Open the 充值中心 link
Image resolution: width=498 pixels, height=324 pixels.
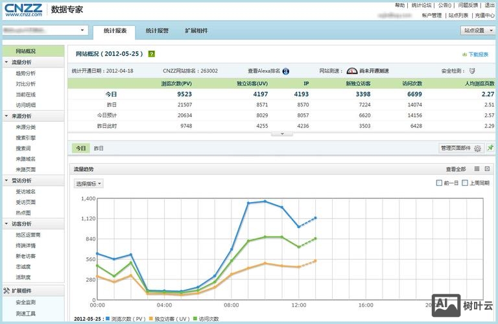point(484,16)
